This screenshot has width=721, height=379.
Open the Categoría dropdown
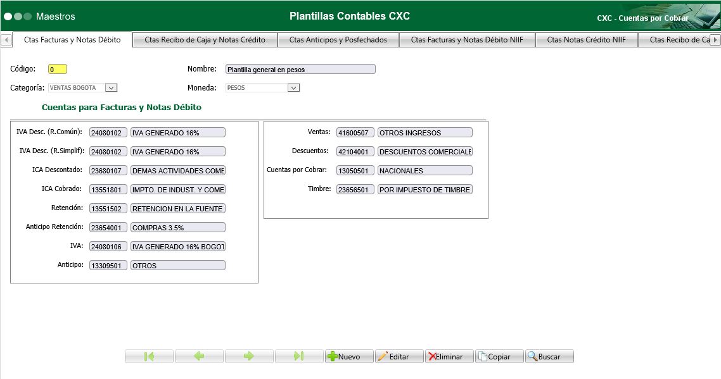click(x=111, y=88)
